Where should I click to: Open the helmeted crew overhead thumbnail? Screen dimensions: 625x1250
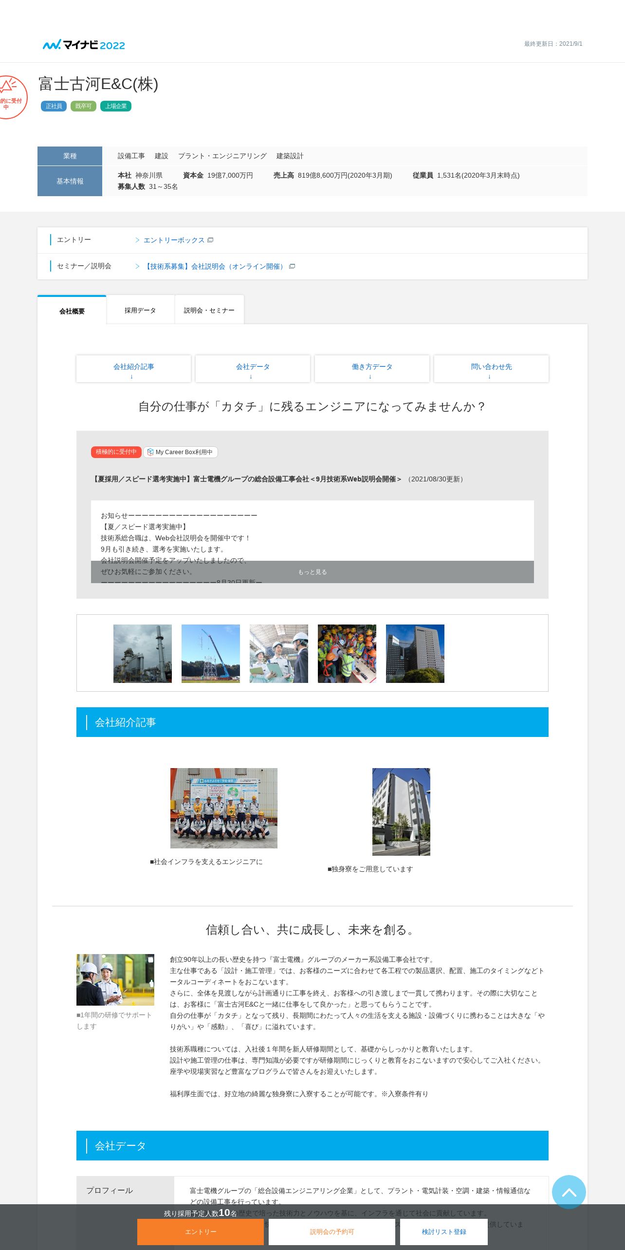pyautogui.click(x=347, y=654)
